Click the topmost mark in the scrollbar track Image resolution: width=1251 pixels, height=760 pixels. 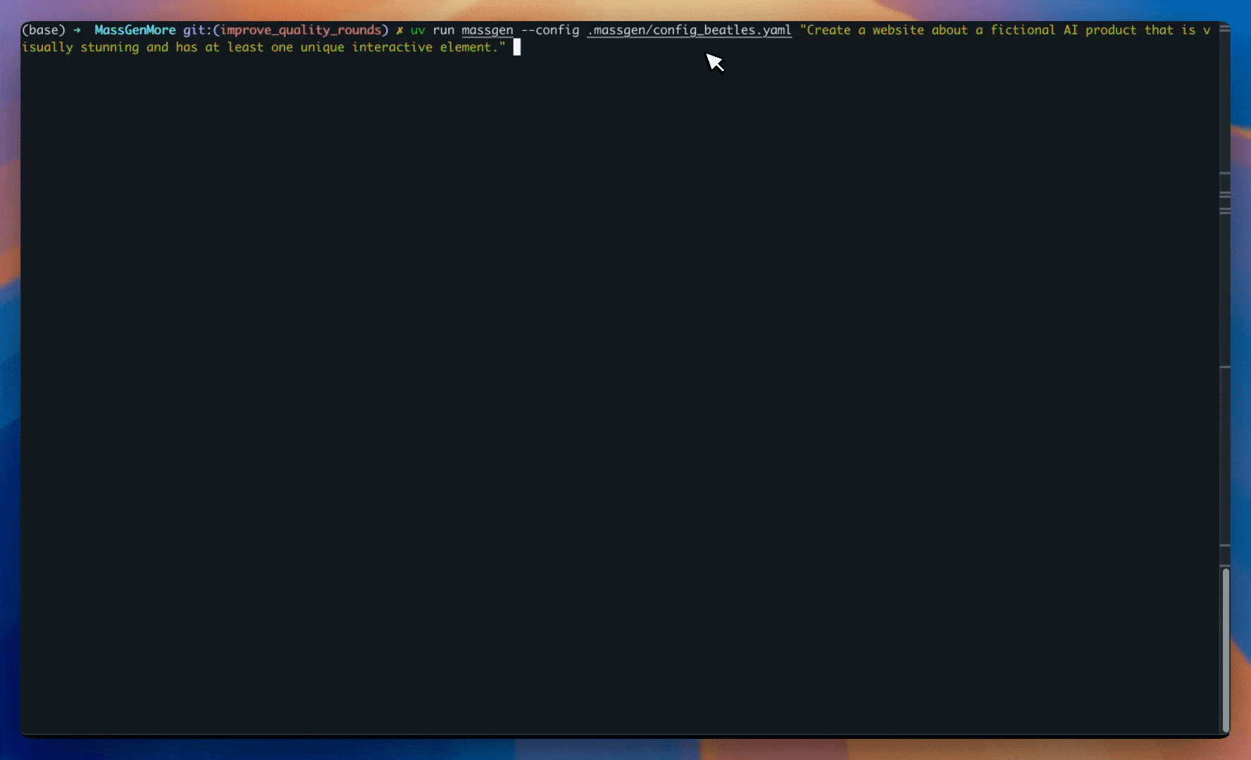pyautogui.click(x=1225, y=173)
